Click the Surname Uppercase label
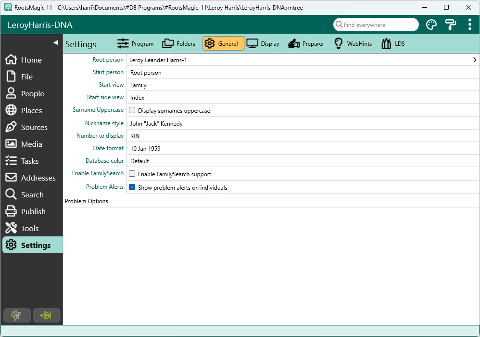The image size is (480, 337). pos(98,110)
